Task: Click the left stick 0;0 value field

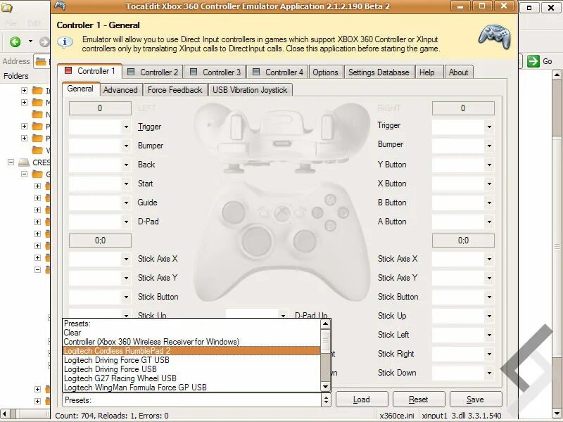Action: [x=100, y=241]
